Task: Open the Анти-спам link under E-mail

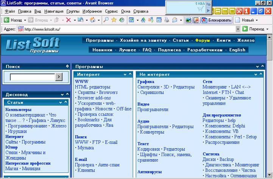Action: 109,165
